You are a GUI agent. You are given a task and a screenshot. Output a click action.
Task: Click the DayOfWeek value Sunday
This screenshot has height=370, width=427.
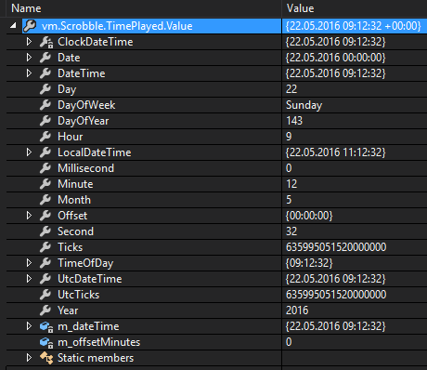tap(304, 105)
